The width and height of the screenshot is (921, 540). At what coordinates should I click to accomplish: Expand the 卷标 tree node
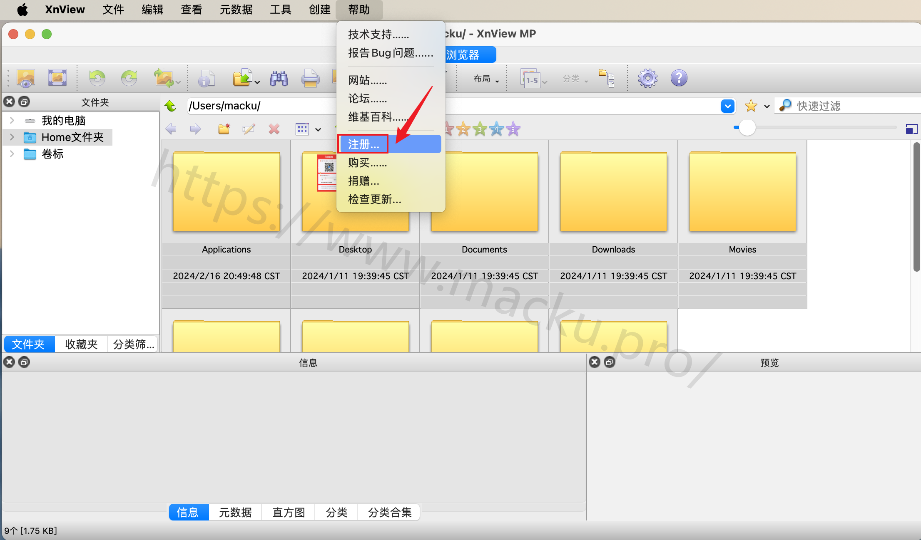(x=12, y=154)
